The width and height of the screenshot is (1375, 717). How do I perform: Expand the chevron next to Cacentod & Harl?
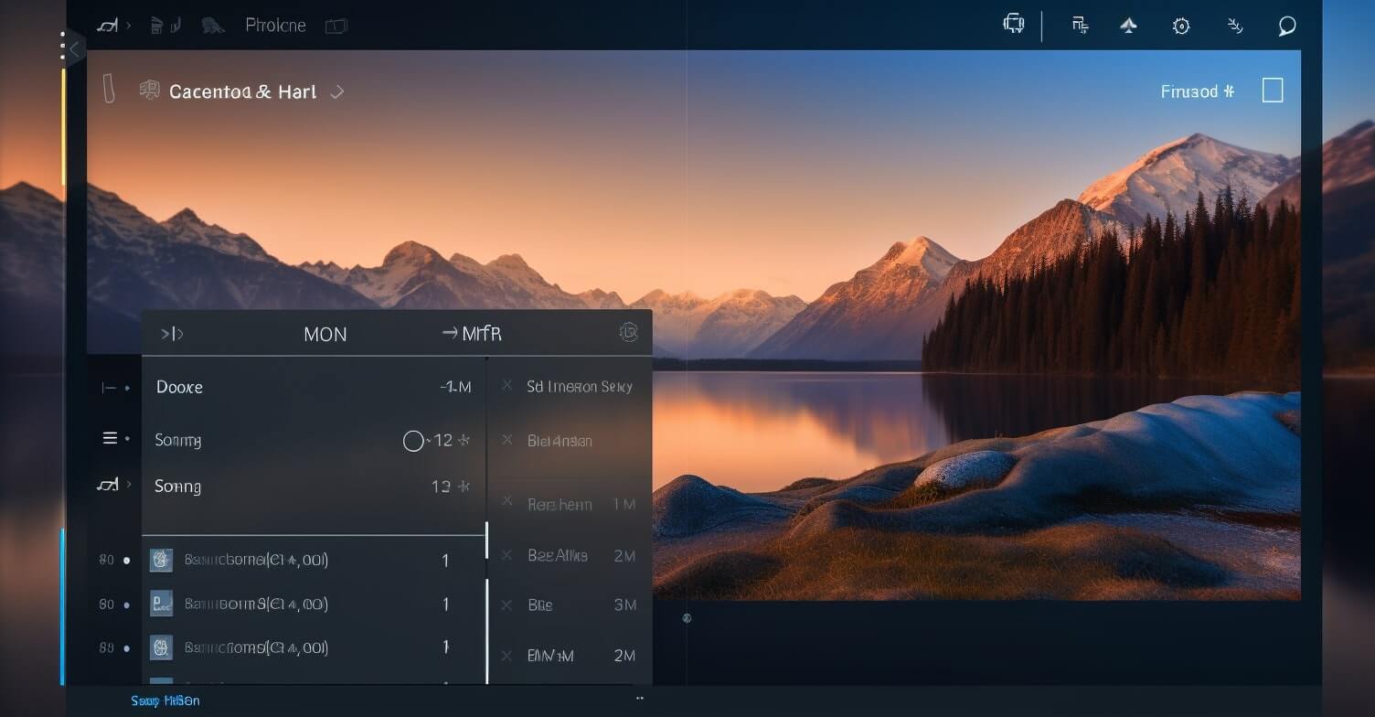(337, 91)
